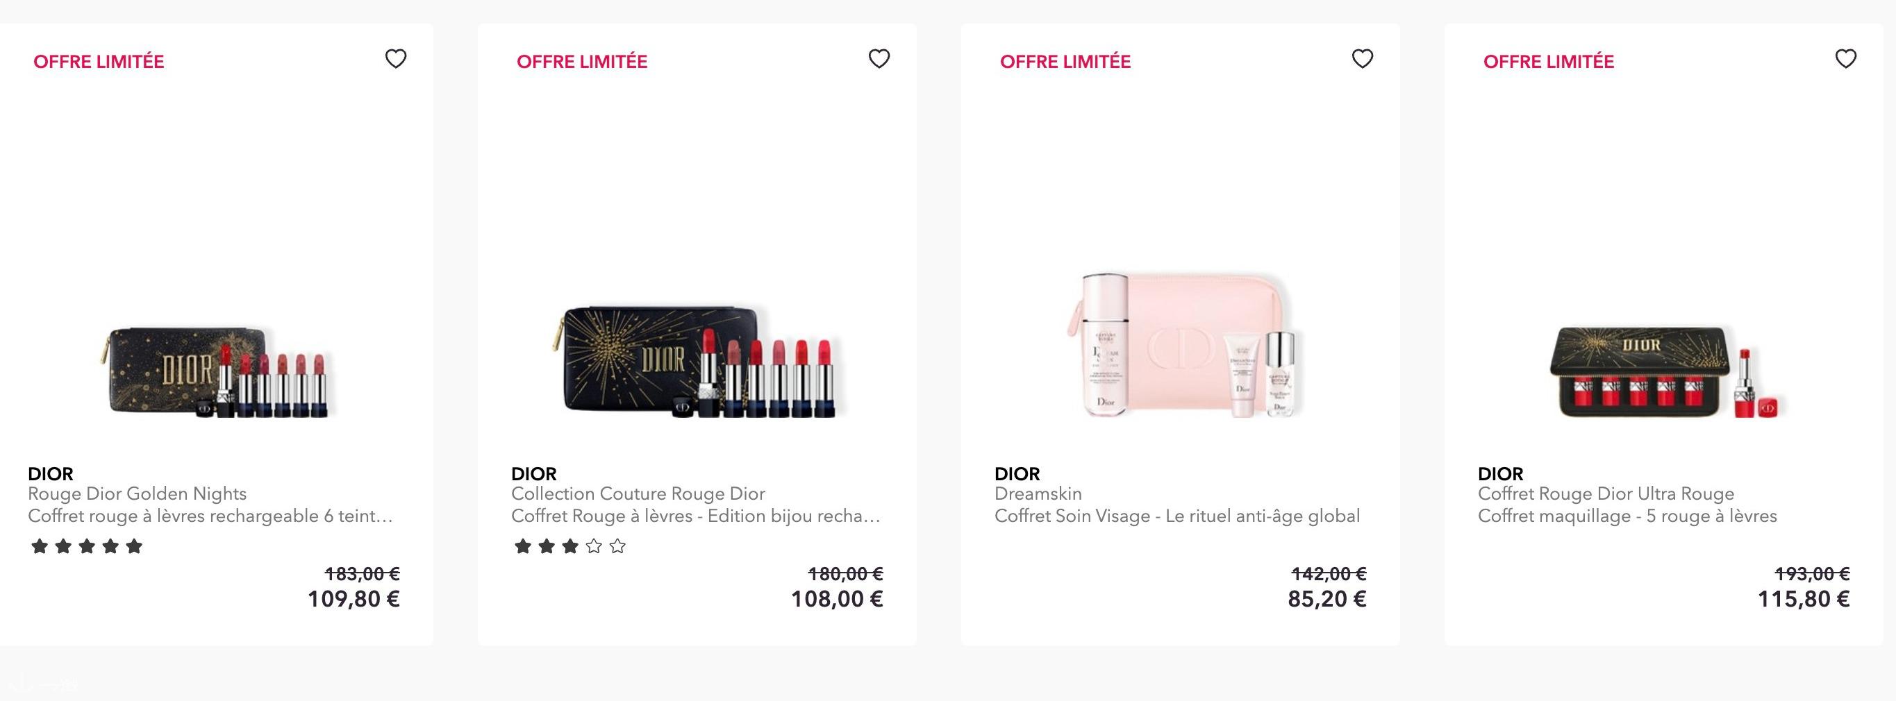View the Ultra Rouge lipstick coffret photo
The width and height of the screenshot is (1896, 701).
(1666, 372)
